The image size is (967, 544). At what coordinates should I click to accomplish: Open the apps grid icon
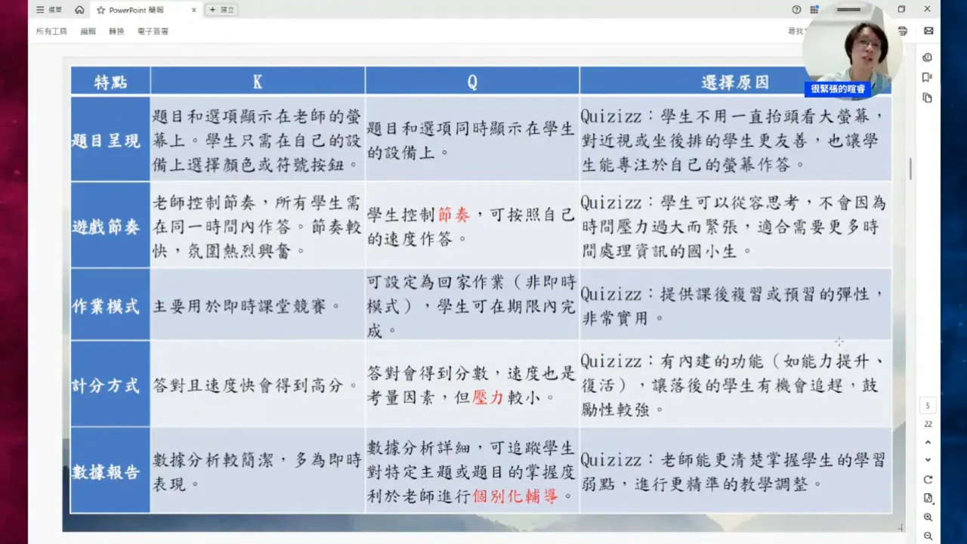(x=814, y=10)
